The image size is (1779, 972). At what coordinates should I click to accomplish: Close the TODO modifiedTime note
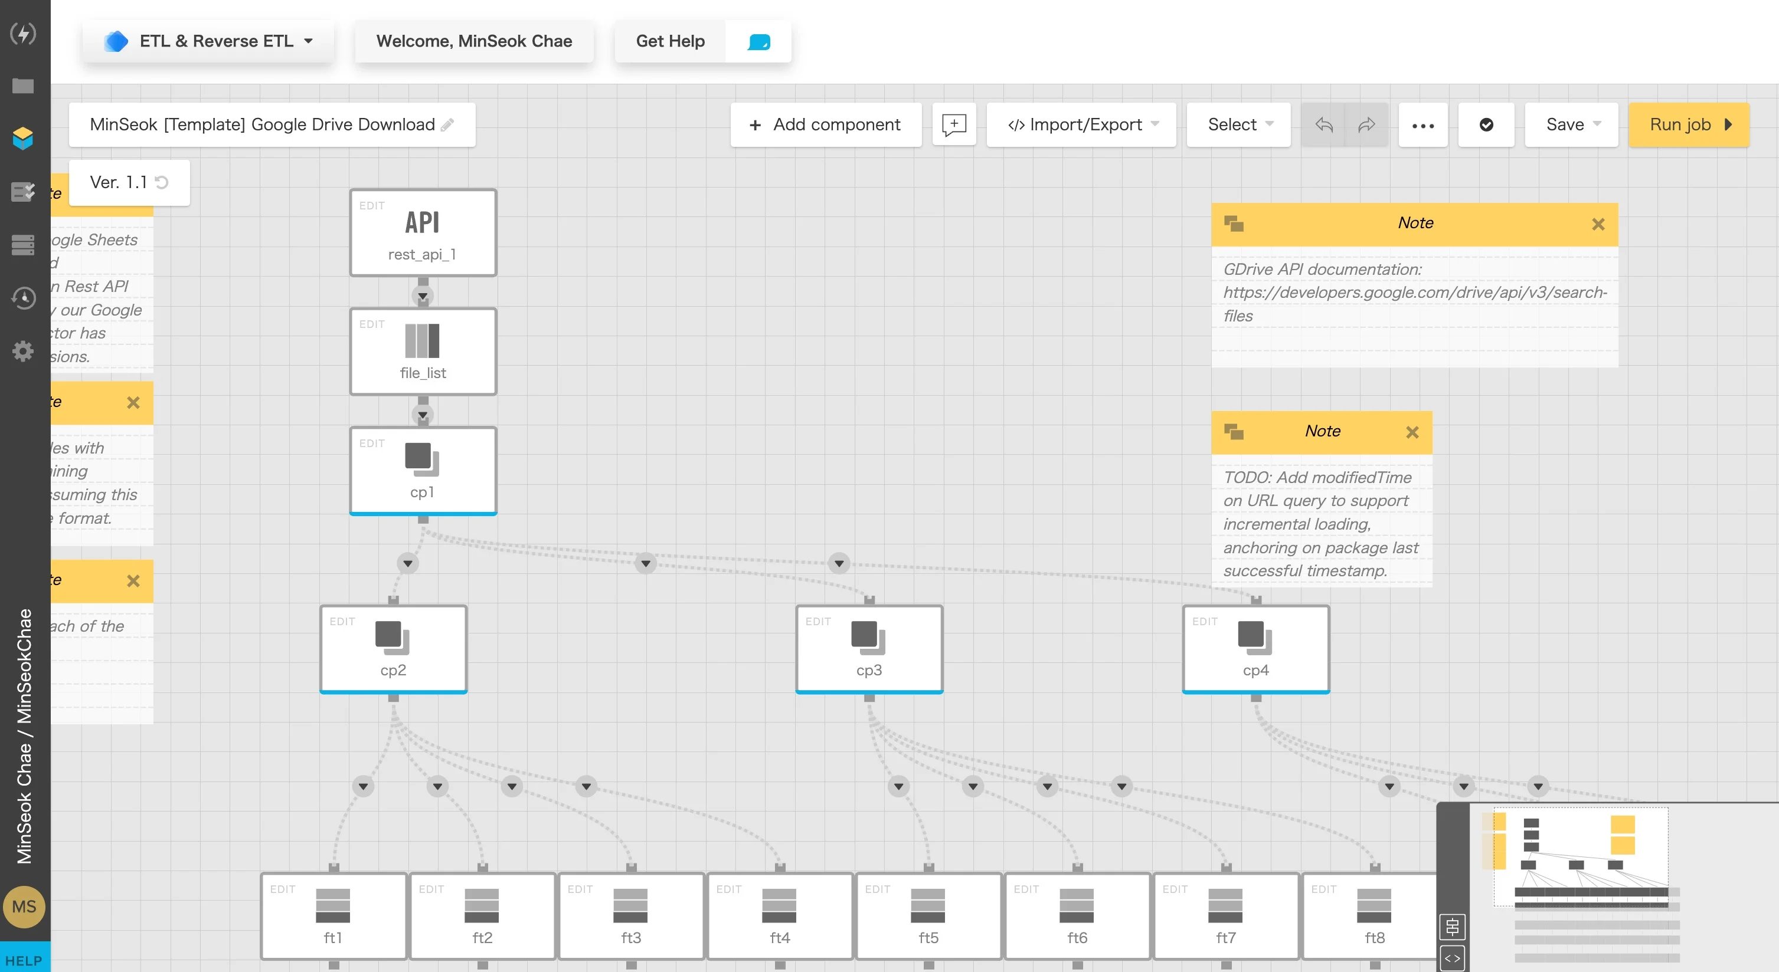pyautogui.click(x=1412, y=432)
